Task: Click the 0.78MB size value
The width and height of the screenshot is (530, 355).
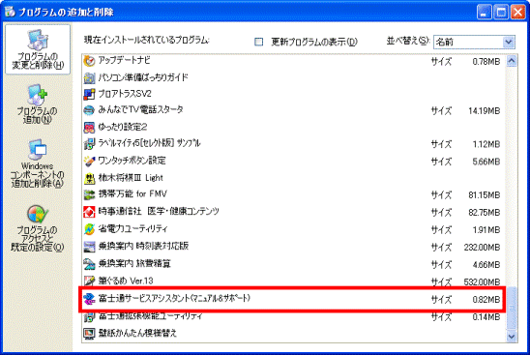Action: (486, 62)
